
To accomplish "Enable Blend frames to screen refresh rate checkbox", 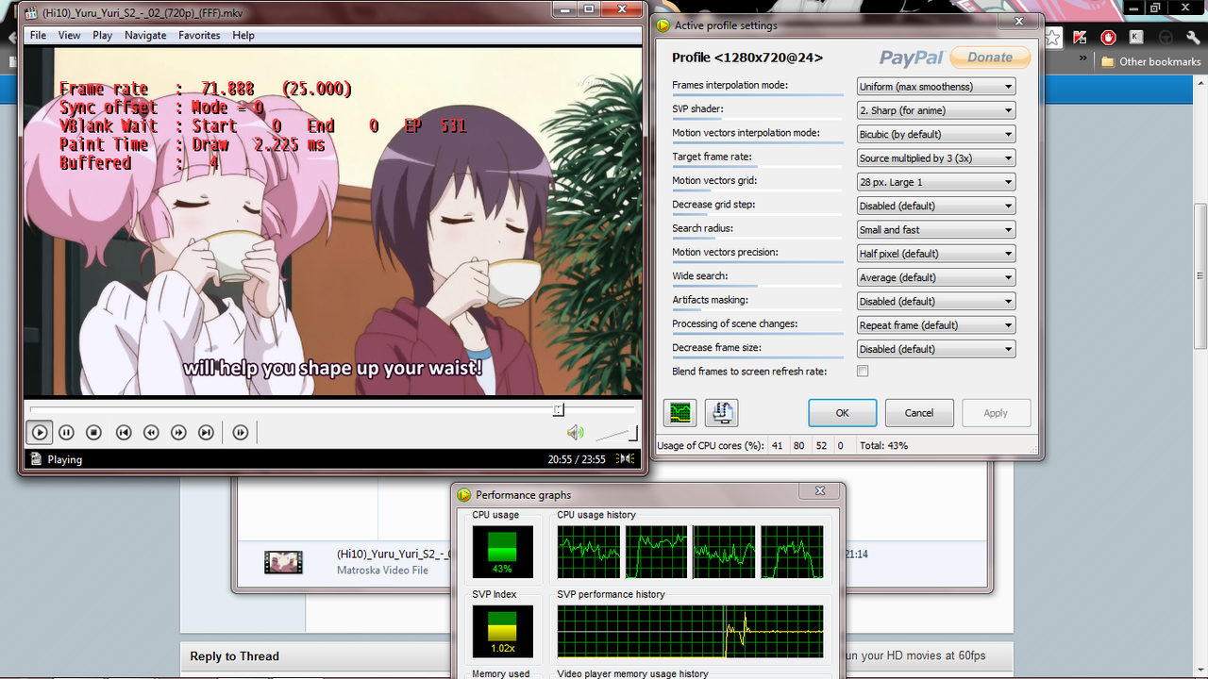I will coord(863,372).
